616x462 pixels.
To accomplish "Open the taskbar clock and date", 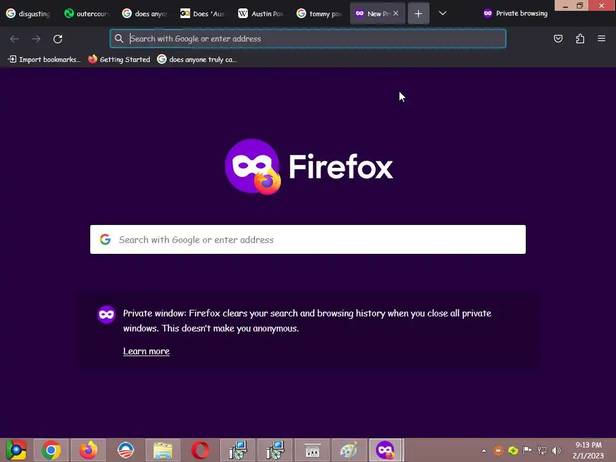I will coord(588,450).
